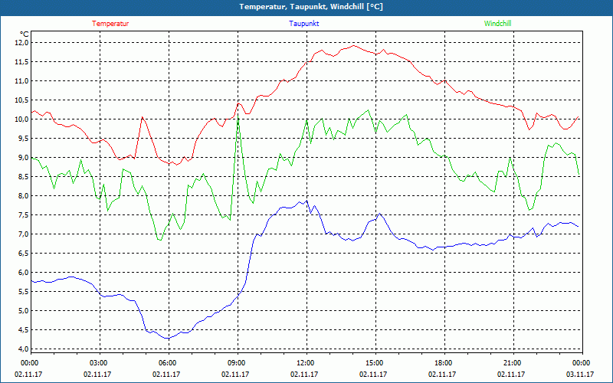This screenshot has height=383, width=613.
Task: Click the 7,0 y-axis value
Action: pyautogui.click(x=24, y=234)
